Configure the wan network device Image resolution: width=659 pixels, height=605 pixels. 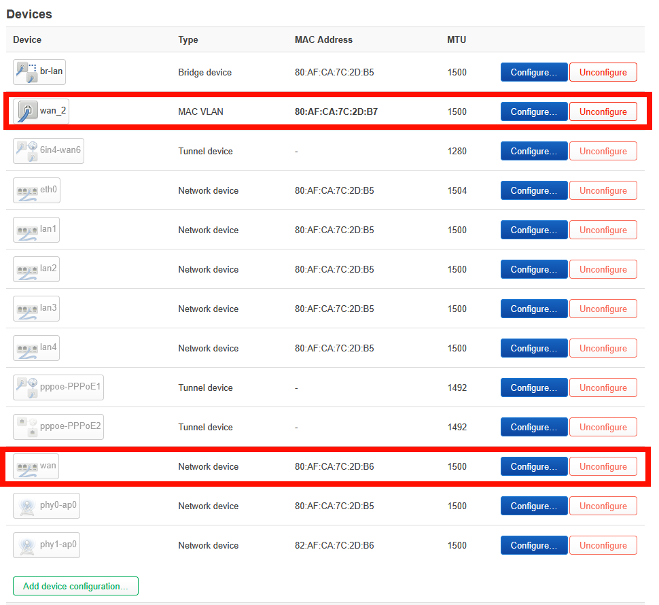533,466
